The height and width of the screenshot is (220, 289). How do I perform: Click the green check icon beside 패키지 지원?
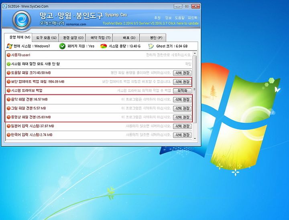click(62, 46)
